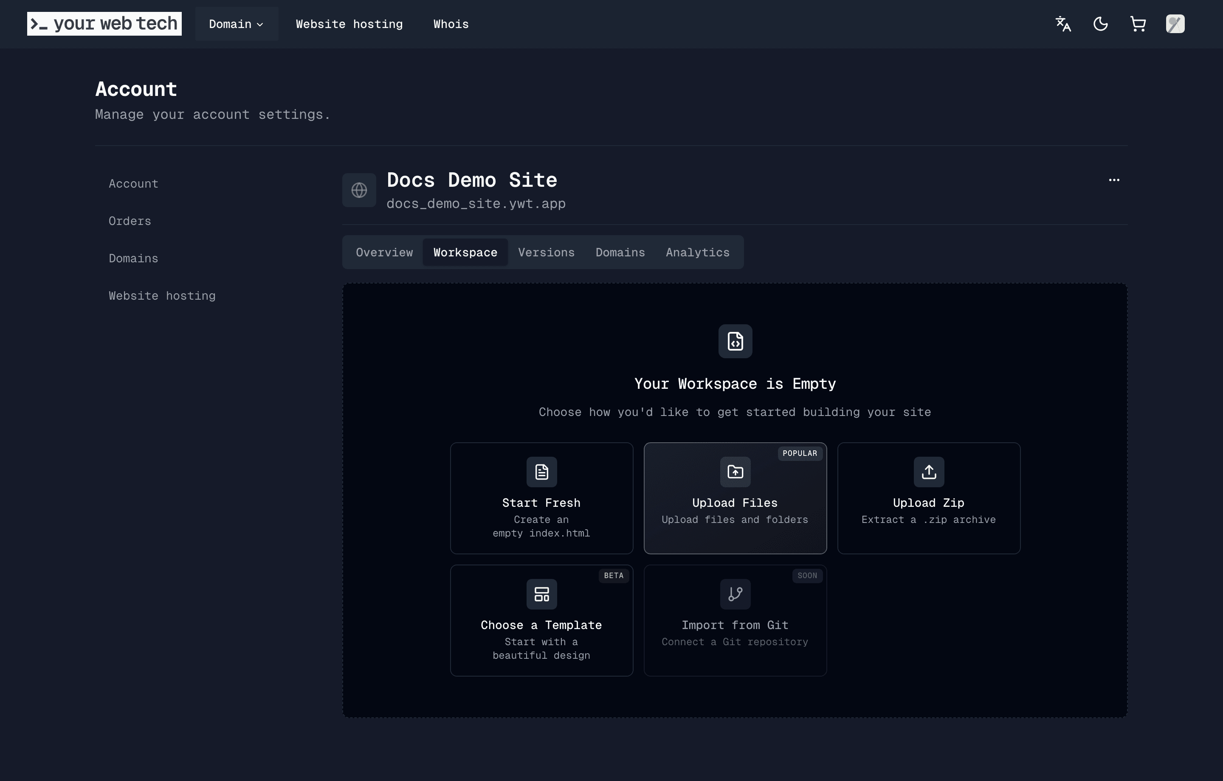Image resolution: width=1223 pixels, height=781 pixels.
Task: Click the Start Fresh document icon
Action: pyautogui.click(x=542, y=472)
